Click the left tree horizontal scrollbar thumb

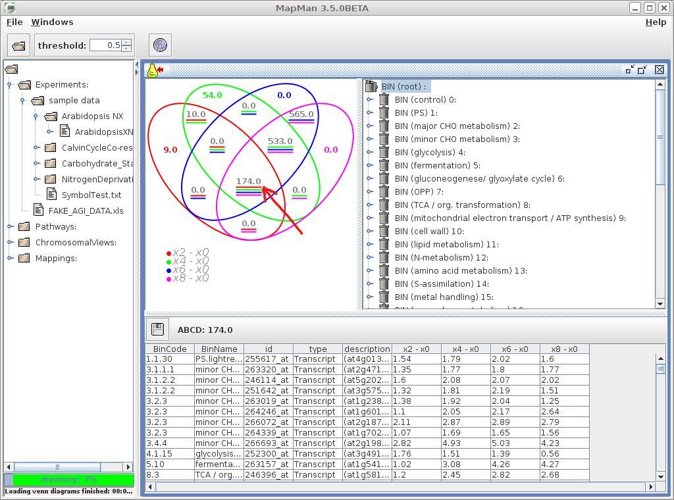57,467
